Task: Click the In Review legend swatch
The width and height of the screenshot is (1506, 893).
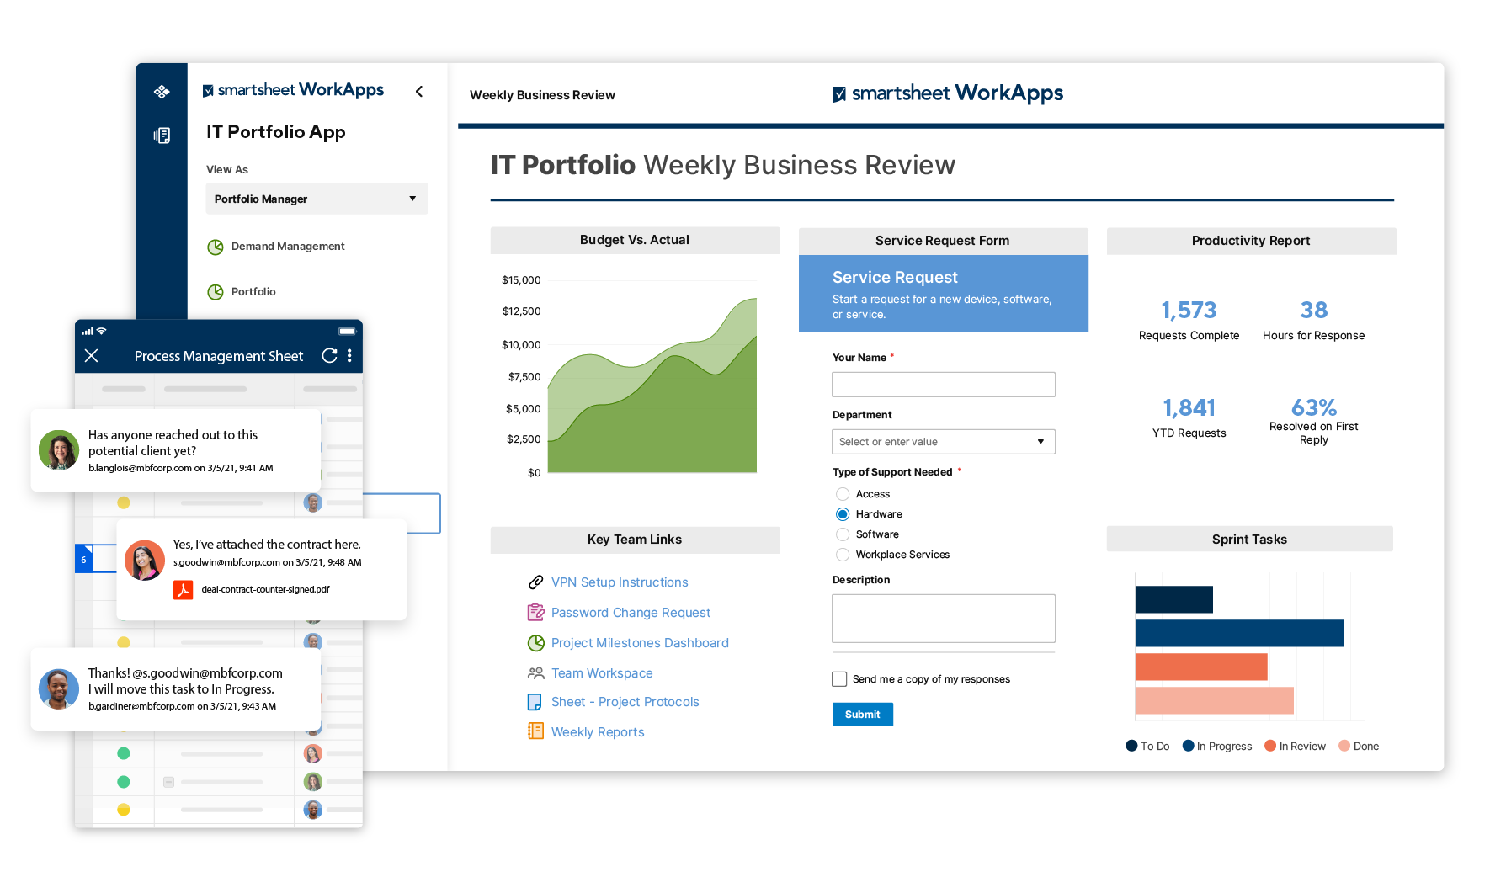Action: tap(1270, 746)
